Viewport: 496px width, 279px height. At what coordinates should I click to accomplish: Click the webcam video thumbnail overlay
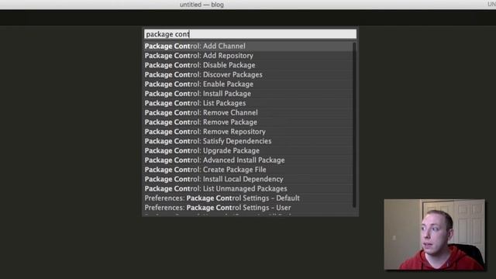[434, 234]
